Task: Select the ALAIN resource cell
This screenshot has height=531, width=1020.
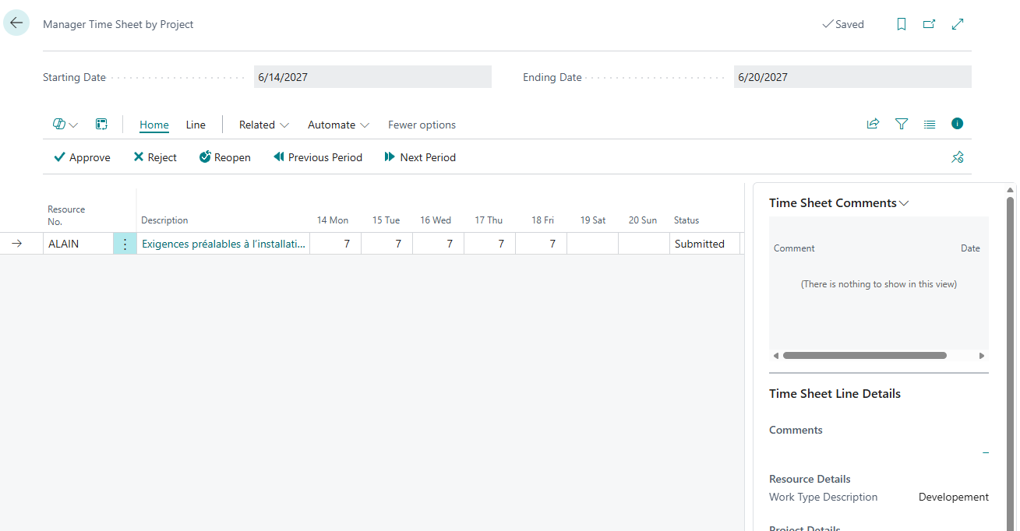Action: coord(78,244)
